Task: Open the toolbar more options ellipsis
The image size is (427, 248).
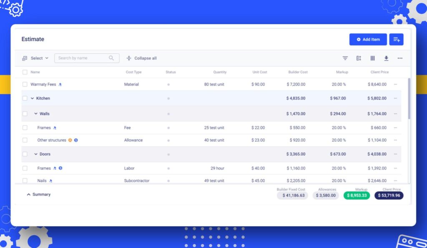Action: point(400,58)
